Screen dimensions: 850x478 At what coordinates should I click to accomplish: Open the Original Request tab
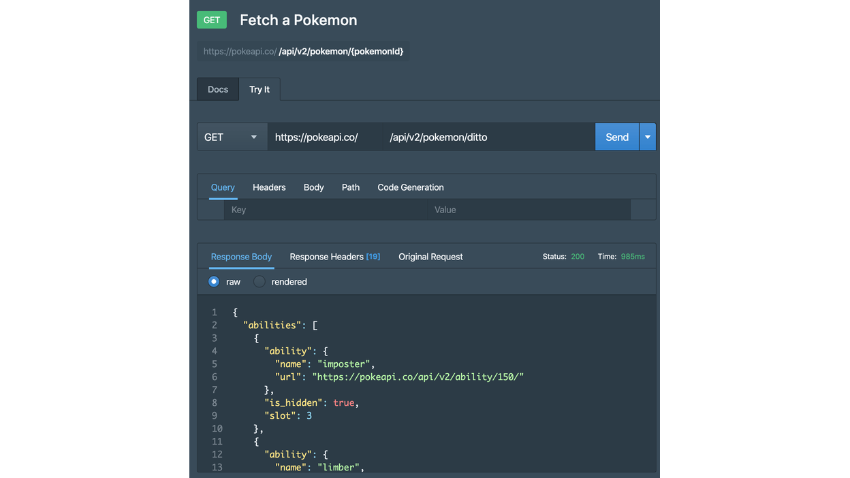point(430,257)
